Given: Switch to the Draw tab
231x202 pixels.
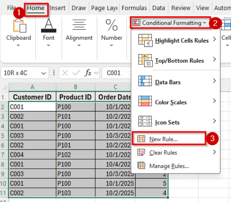Looking at the screenshot, I should 79,8.
